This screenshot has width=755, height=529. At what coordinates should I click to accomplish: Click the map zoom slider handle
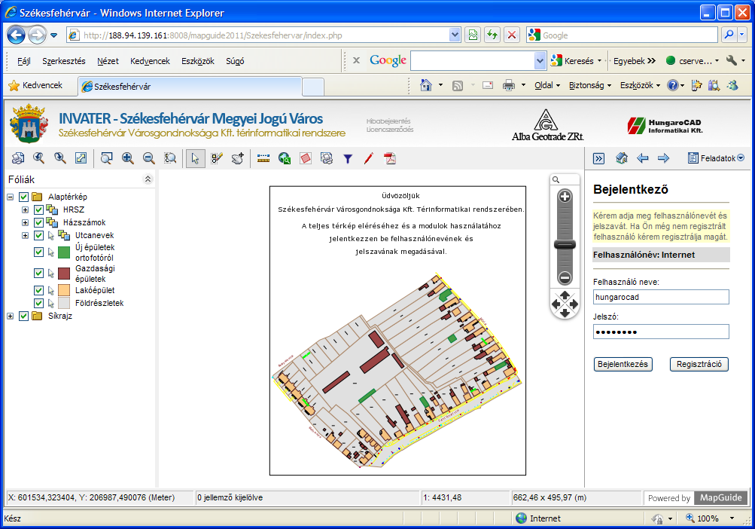coord(565,244)
